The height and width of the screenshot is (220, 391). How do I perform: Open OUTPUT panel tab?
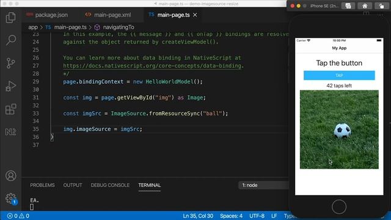point(73,185)
